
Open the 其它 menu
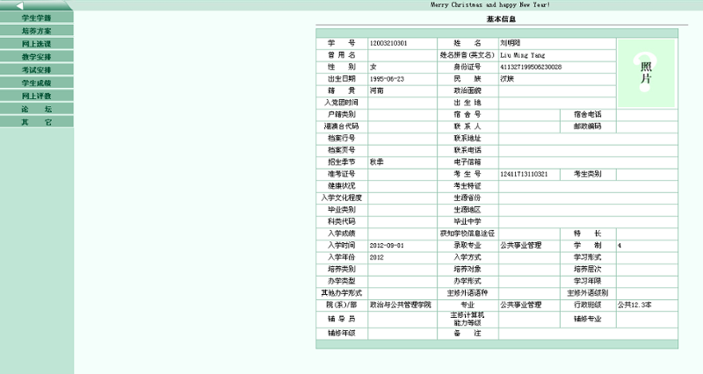[36, 122]
